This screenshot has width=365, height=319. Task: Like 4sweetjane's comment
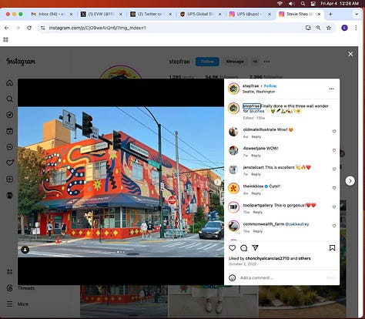[334, 150]
